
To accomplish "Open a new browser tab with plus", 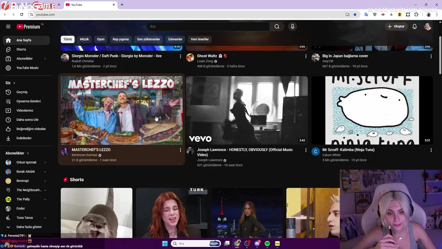I will (122, 5).
